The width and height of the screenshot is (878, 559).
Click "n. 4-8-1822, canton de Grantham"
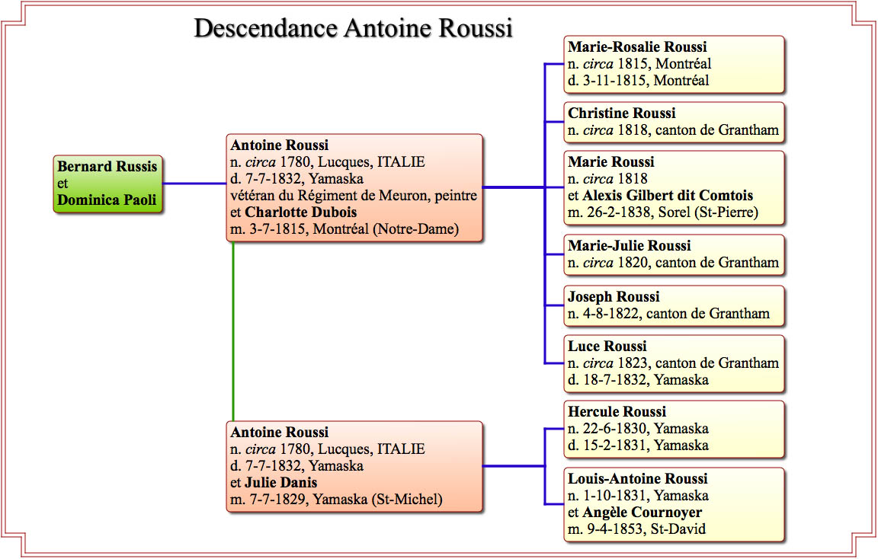click(x=668, y=314)
